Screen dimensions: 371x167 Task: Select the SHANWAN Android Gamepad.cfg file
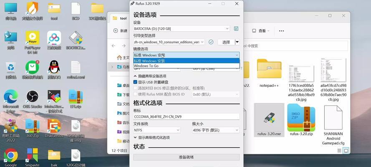click(x=333, y=125)
